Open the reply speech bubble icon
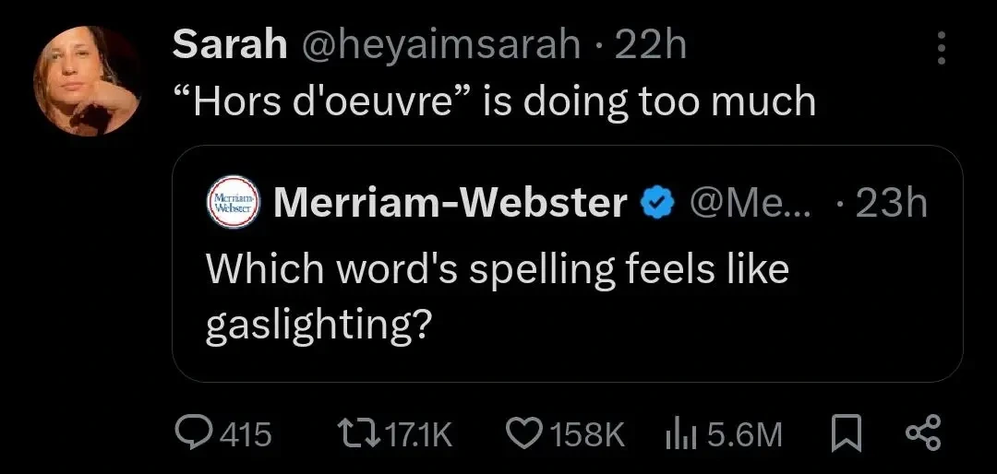997x474 pixels. coord(194,433)
